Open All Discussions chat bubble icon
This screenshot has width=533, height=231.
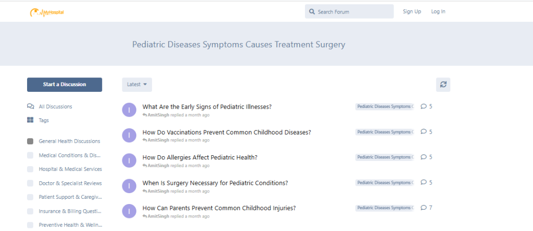click(x=30, y=106)
